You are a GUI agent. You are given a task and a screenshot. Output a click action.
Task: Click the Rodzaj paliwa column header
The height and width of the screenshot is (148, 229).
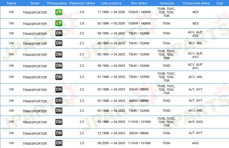[x=57, y=3]
